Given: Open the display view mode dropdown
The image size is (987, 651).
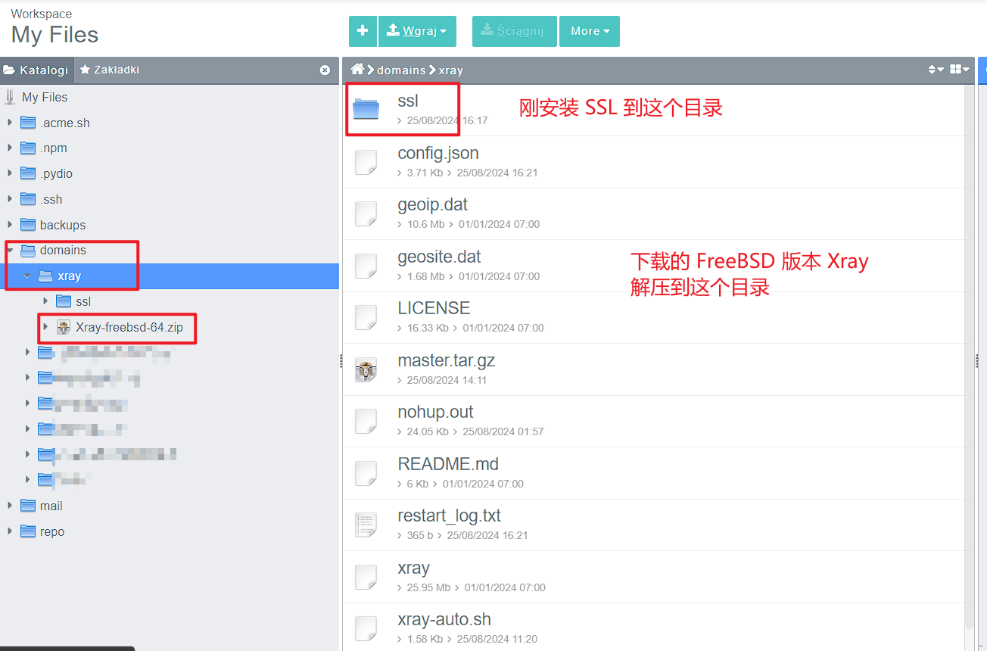Looking at the screenshot, I should [959, 70].
